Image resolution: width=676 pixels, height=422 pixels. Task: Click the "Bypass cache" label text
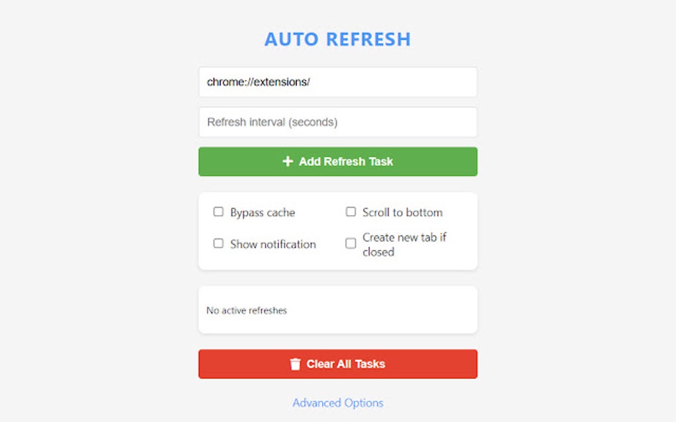tap(262, 212)
